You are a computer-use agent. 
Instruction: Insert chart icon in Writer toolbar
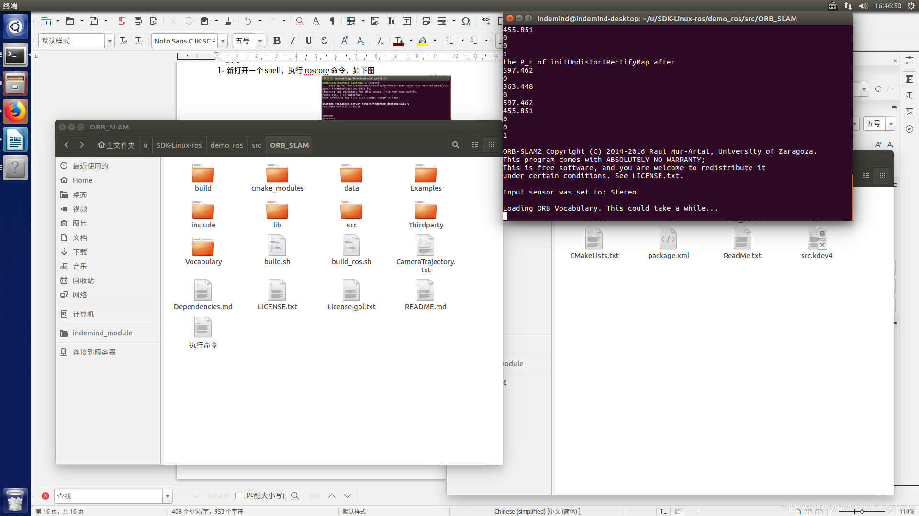391,21
